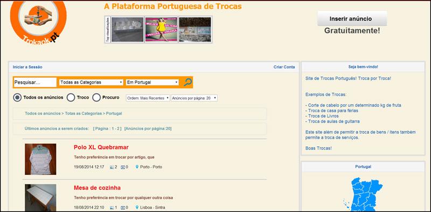Image resolution: width=431 pixels, height=212 pixels.
Task: Click the Boas Trocas! text
Action: pyautogui.click(x=318, y=149)
